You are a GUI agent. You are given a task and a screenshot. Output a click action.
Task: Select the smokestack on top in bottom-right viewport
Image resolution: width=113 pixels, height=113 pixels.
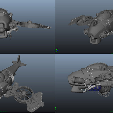103,68
